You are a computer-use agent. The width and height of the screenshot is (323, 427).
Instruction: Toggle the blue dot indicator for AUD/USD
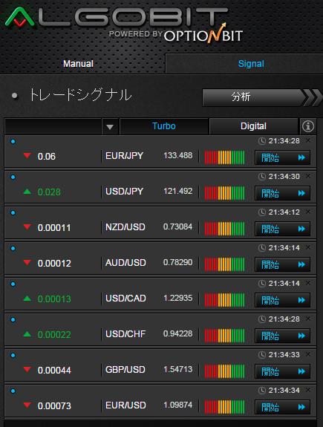pos(13,248)
